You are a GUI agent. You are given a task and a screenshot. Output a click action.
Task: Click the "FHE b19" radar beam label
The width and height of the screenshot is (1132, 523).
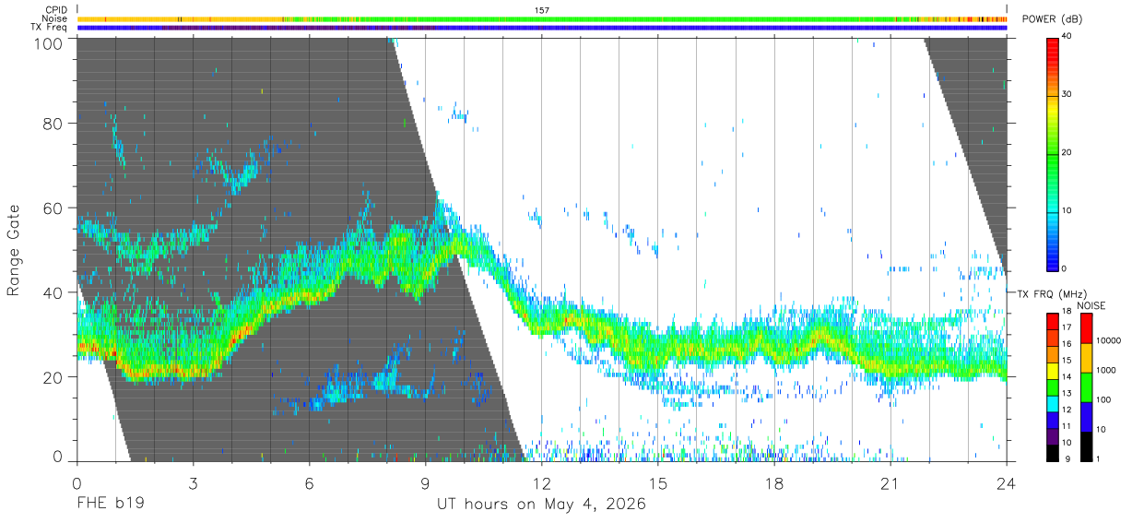110,505
